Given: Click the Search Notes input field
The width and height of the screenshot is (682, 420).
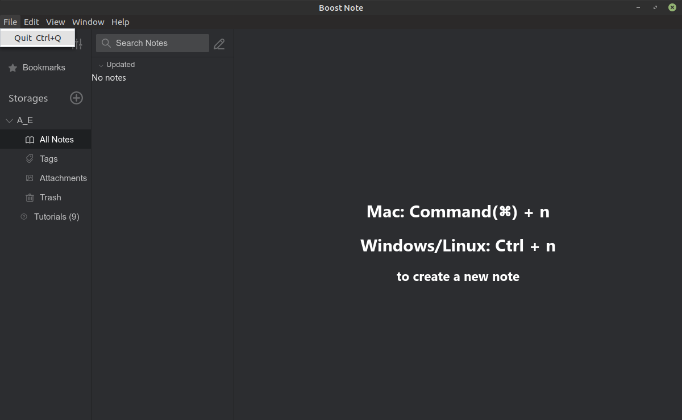Looking at the screenshot, I should [152, 43].
